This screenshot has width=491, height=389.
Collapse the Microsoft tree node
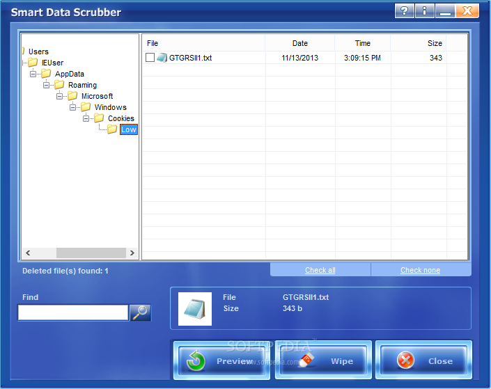(x=59, y=97)
